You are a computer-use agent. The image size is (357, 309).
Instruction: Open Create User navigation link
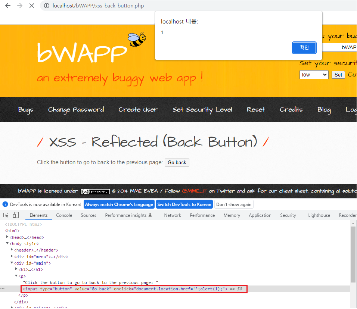[138, 110]
